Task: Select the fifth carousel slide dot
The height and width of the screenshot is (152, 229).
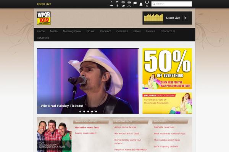Action: click(x=96, y=111)
